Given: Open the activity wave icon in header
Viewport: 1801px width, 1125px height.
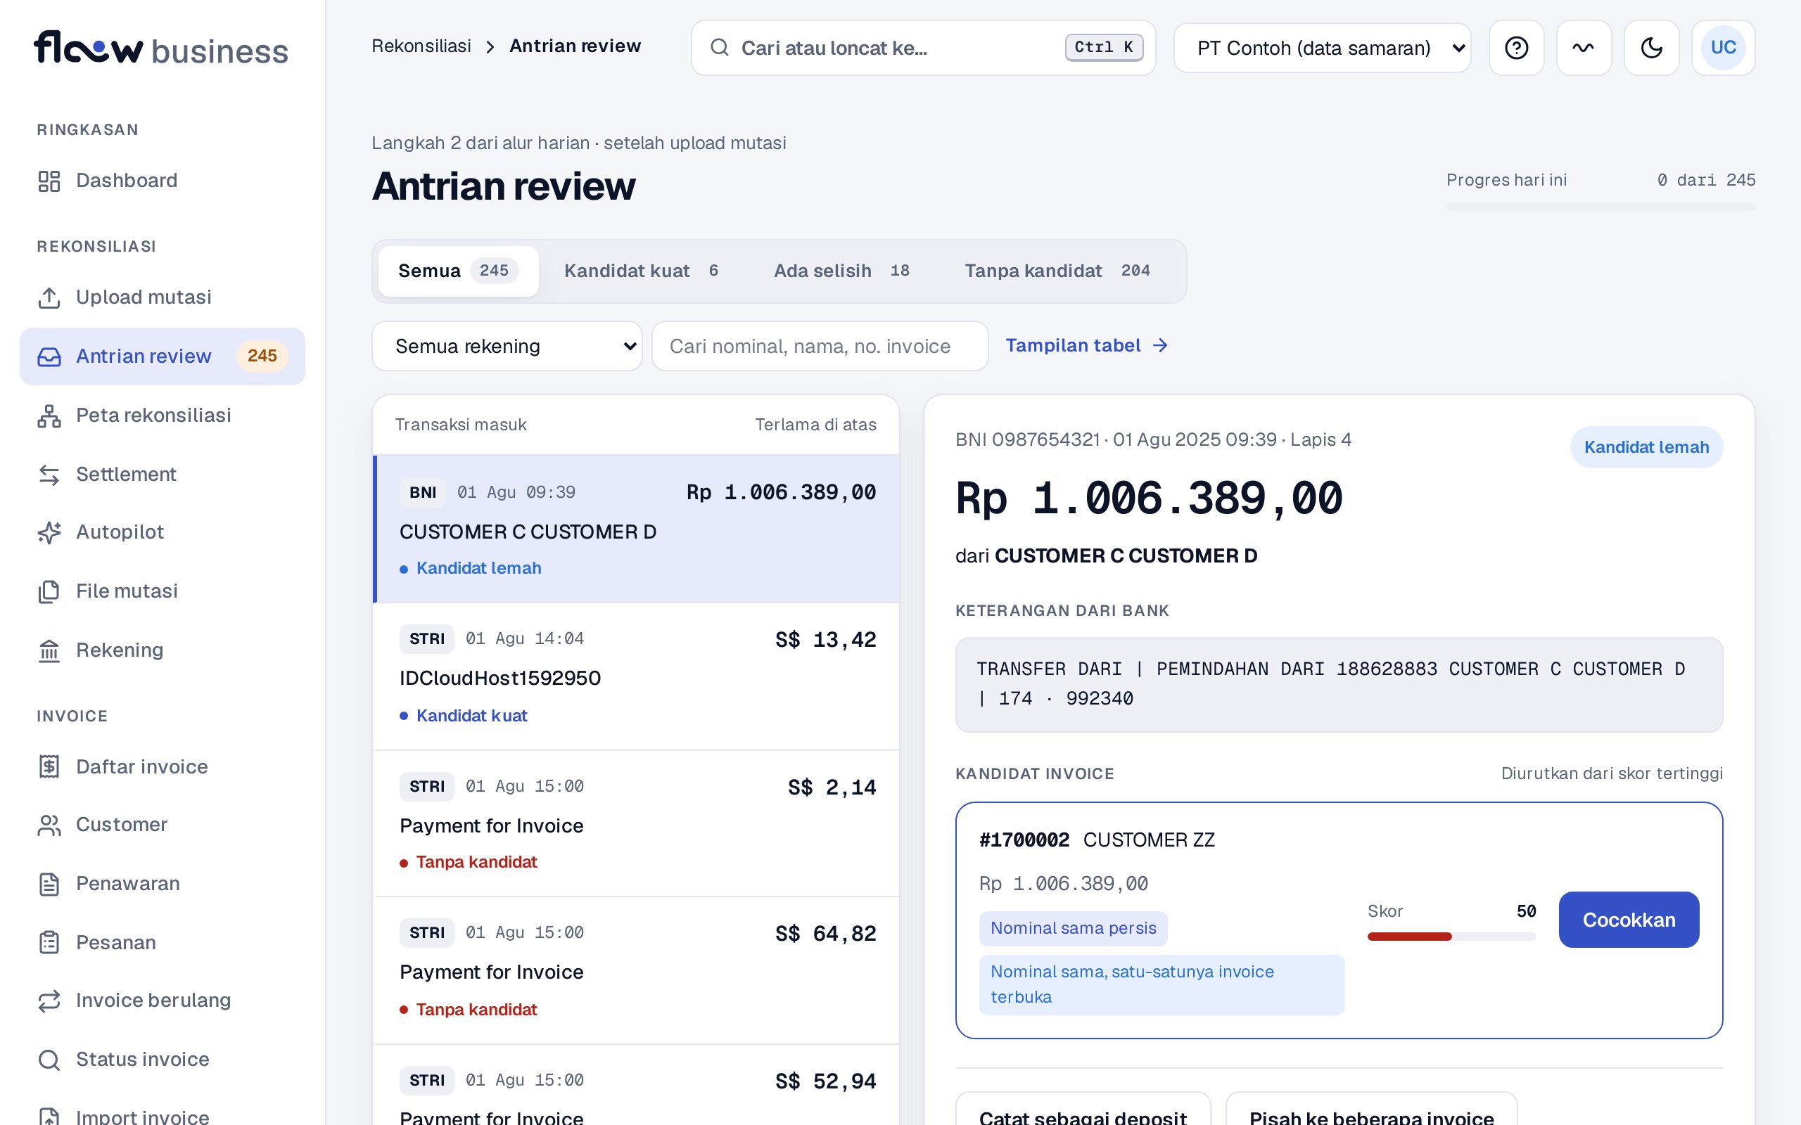Looking at the screenshot, I should (x=1584, y=48).
